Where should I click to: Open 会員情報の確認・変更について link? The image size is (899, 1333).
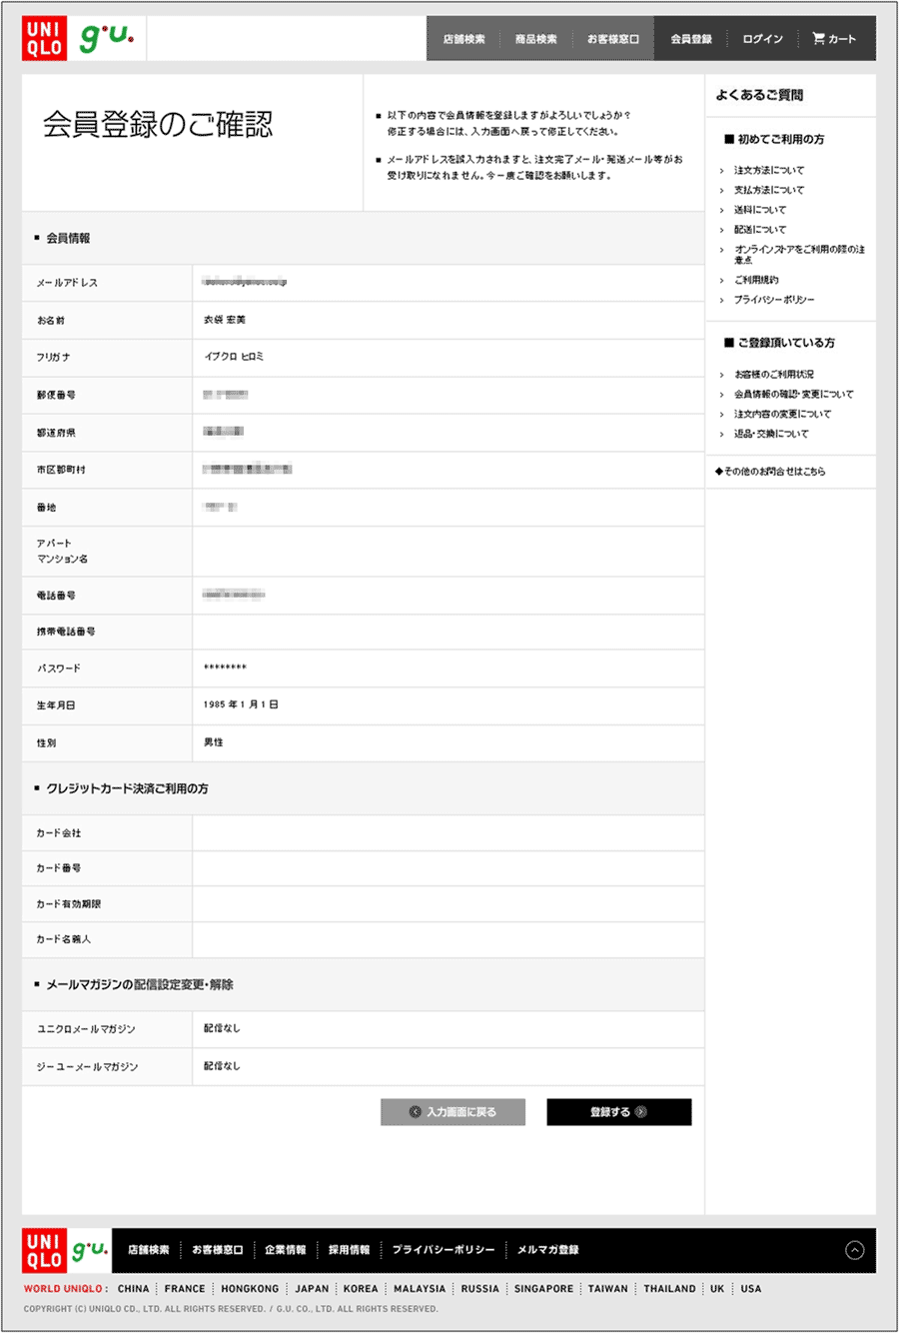(x=794, y=394)
